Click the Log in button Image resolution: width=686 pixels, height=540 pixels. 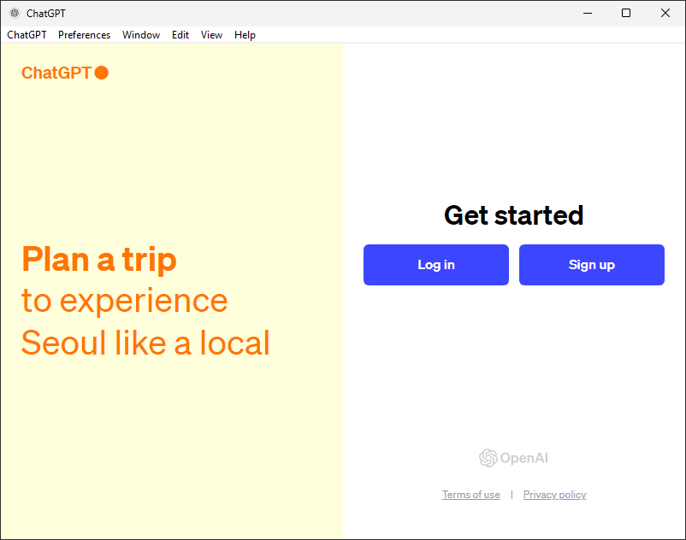pyautogui.click(x=435, y=265)
